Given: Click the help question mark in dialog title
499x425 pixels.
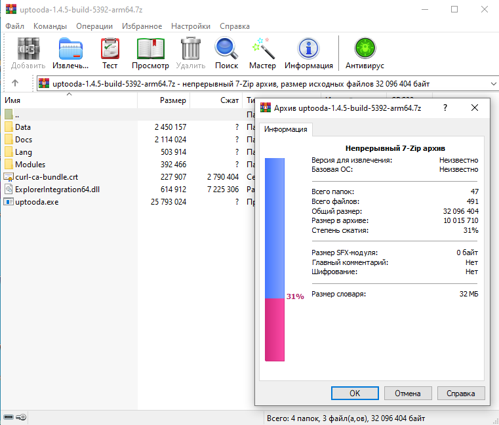Looking at the screenshot, I should click(445, 108).
